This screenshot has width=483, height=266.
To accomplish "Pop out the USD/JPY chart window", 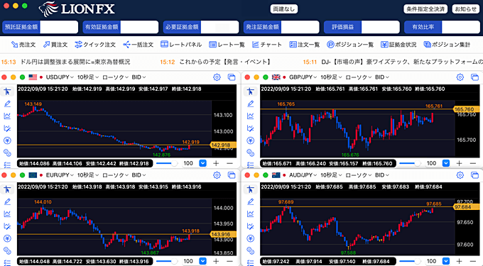I will pyautogui.click(x=232, y=77).
